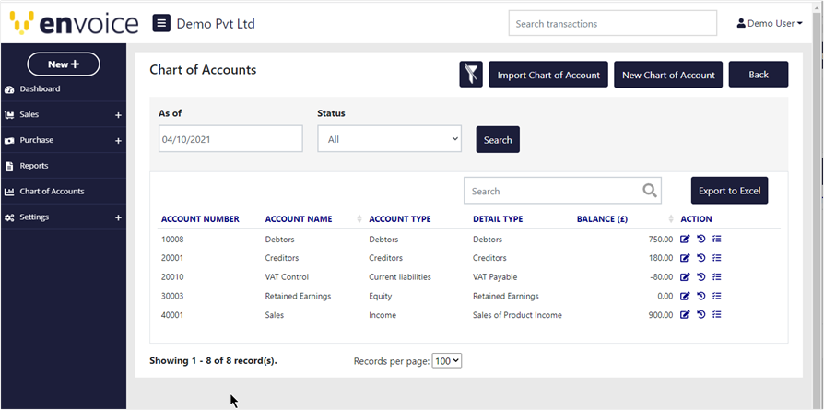
Task: Go to Dashboard in sidebar
Action: click(40, 89)
